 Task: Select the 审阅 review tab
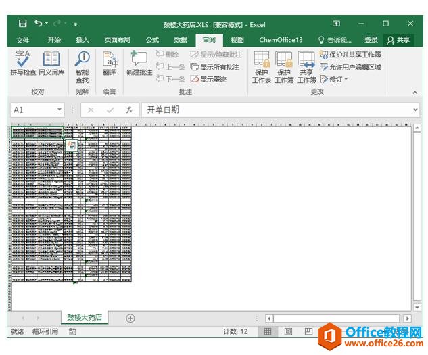click(x=209, y=40)
